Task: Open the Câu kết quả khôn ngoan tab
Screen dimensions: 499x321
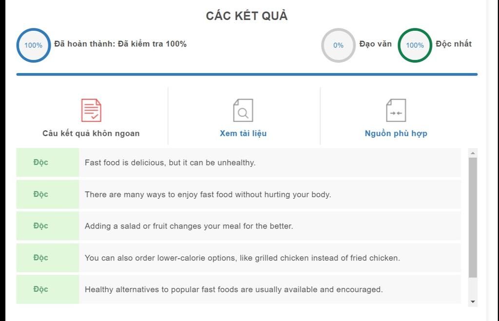Action: [x=91, y=133]
